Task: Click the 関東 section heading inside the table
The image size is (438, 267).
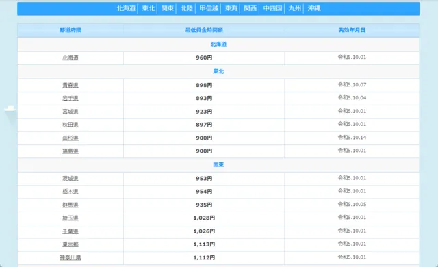Action: pos(218,165)
